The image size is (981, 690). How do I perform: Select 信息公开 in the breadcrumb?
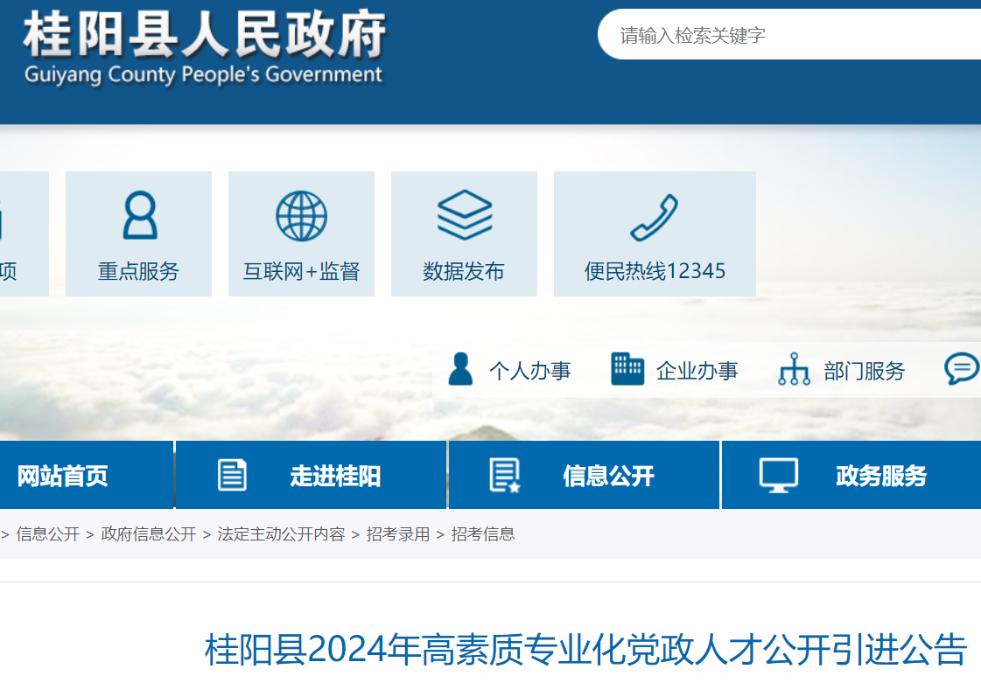click(47, 534)
